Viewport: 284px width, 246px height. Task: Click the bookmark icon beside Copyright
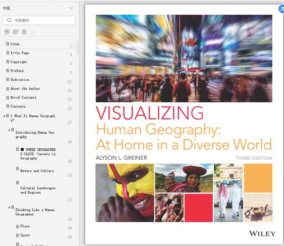(8, 62)
